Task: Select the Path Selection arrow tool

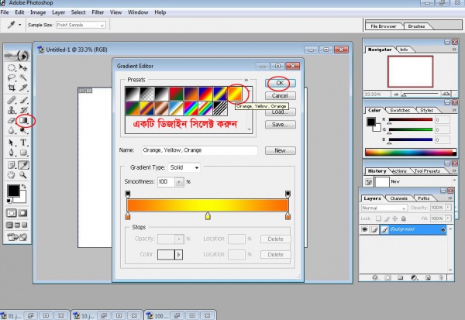Action: 12,143
